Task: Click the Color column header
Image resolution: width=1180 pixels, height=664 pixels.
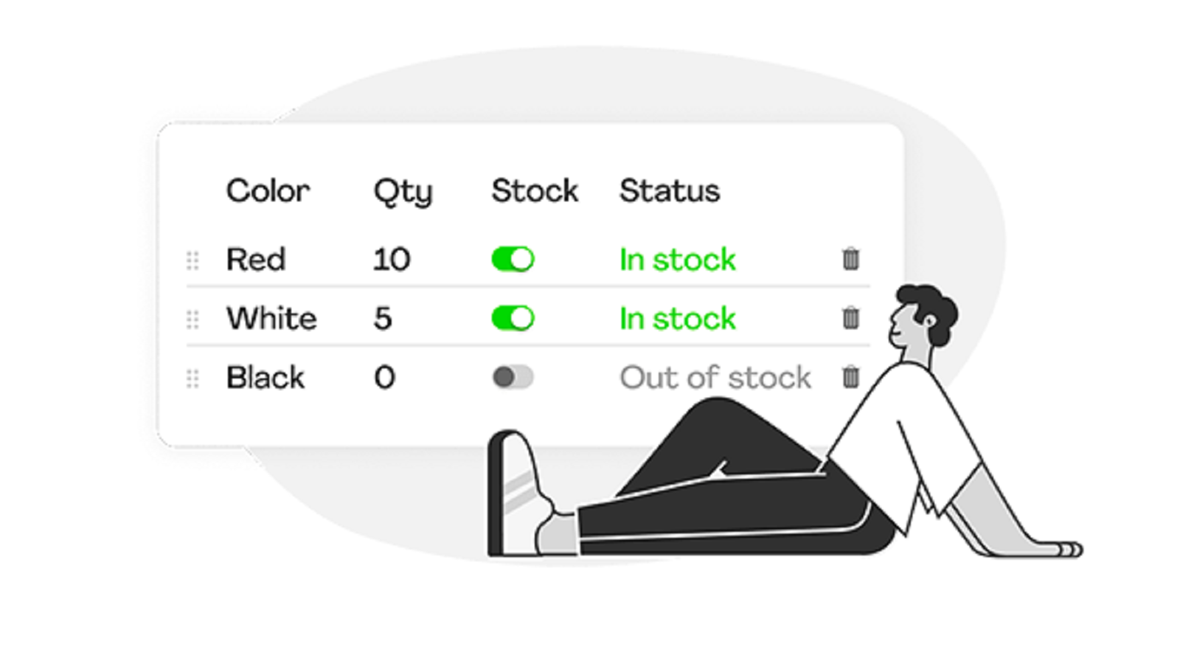Action: (268, 190)
